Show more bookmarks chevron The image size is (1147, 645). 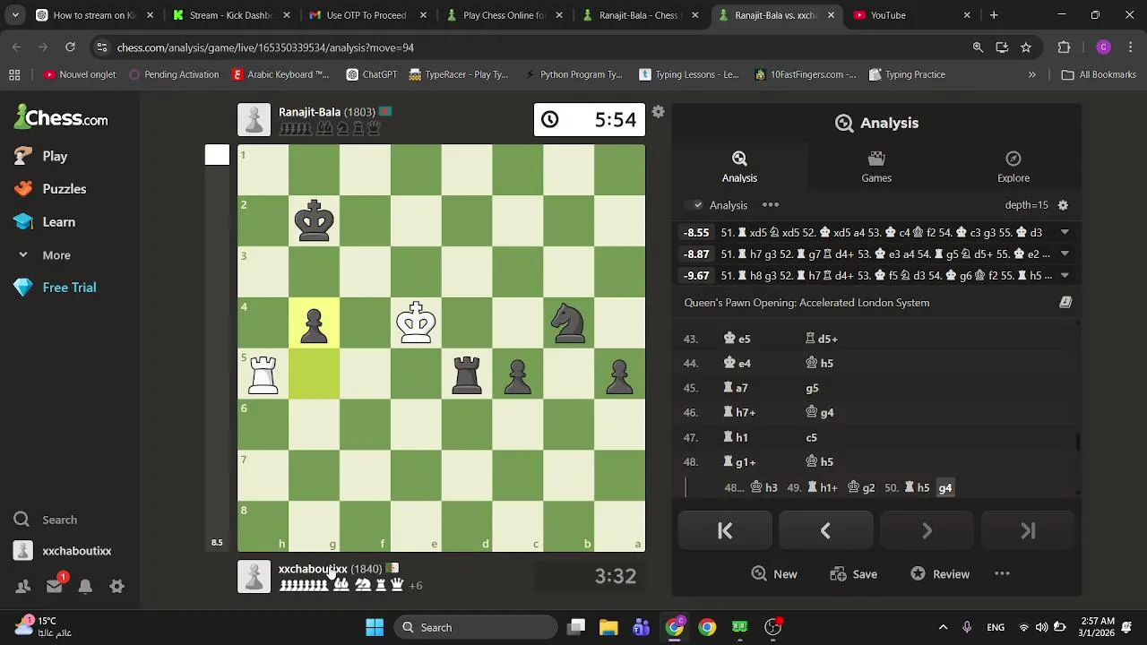pyautogui.click(x=1031, y=74)
